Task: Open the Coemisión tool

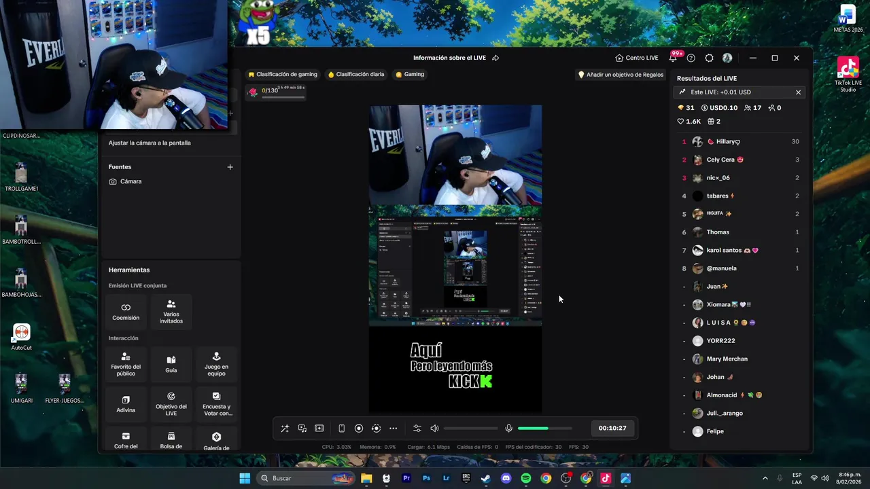Action: tap(126, 312)
